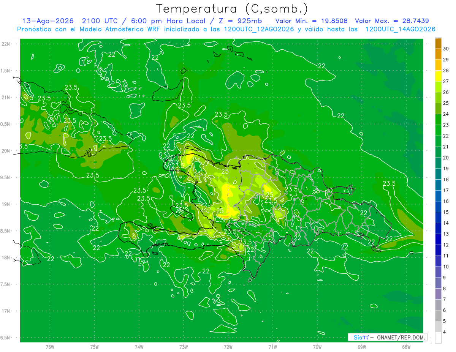456x352 pixels.
Task: Click the color scale value "16"
Action: (x=446, y=201)
